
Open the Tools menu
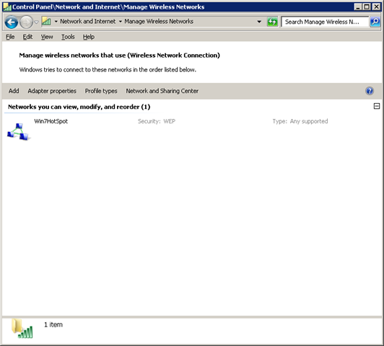tap(68, 37)
